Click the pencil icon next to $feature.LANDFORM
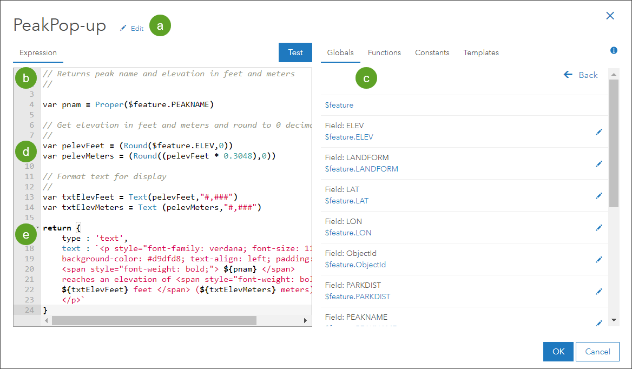This screenshot has height=369, width=632. click(599, 163)
